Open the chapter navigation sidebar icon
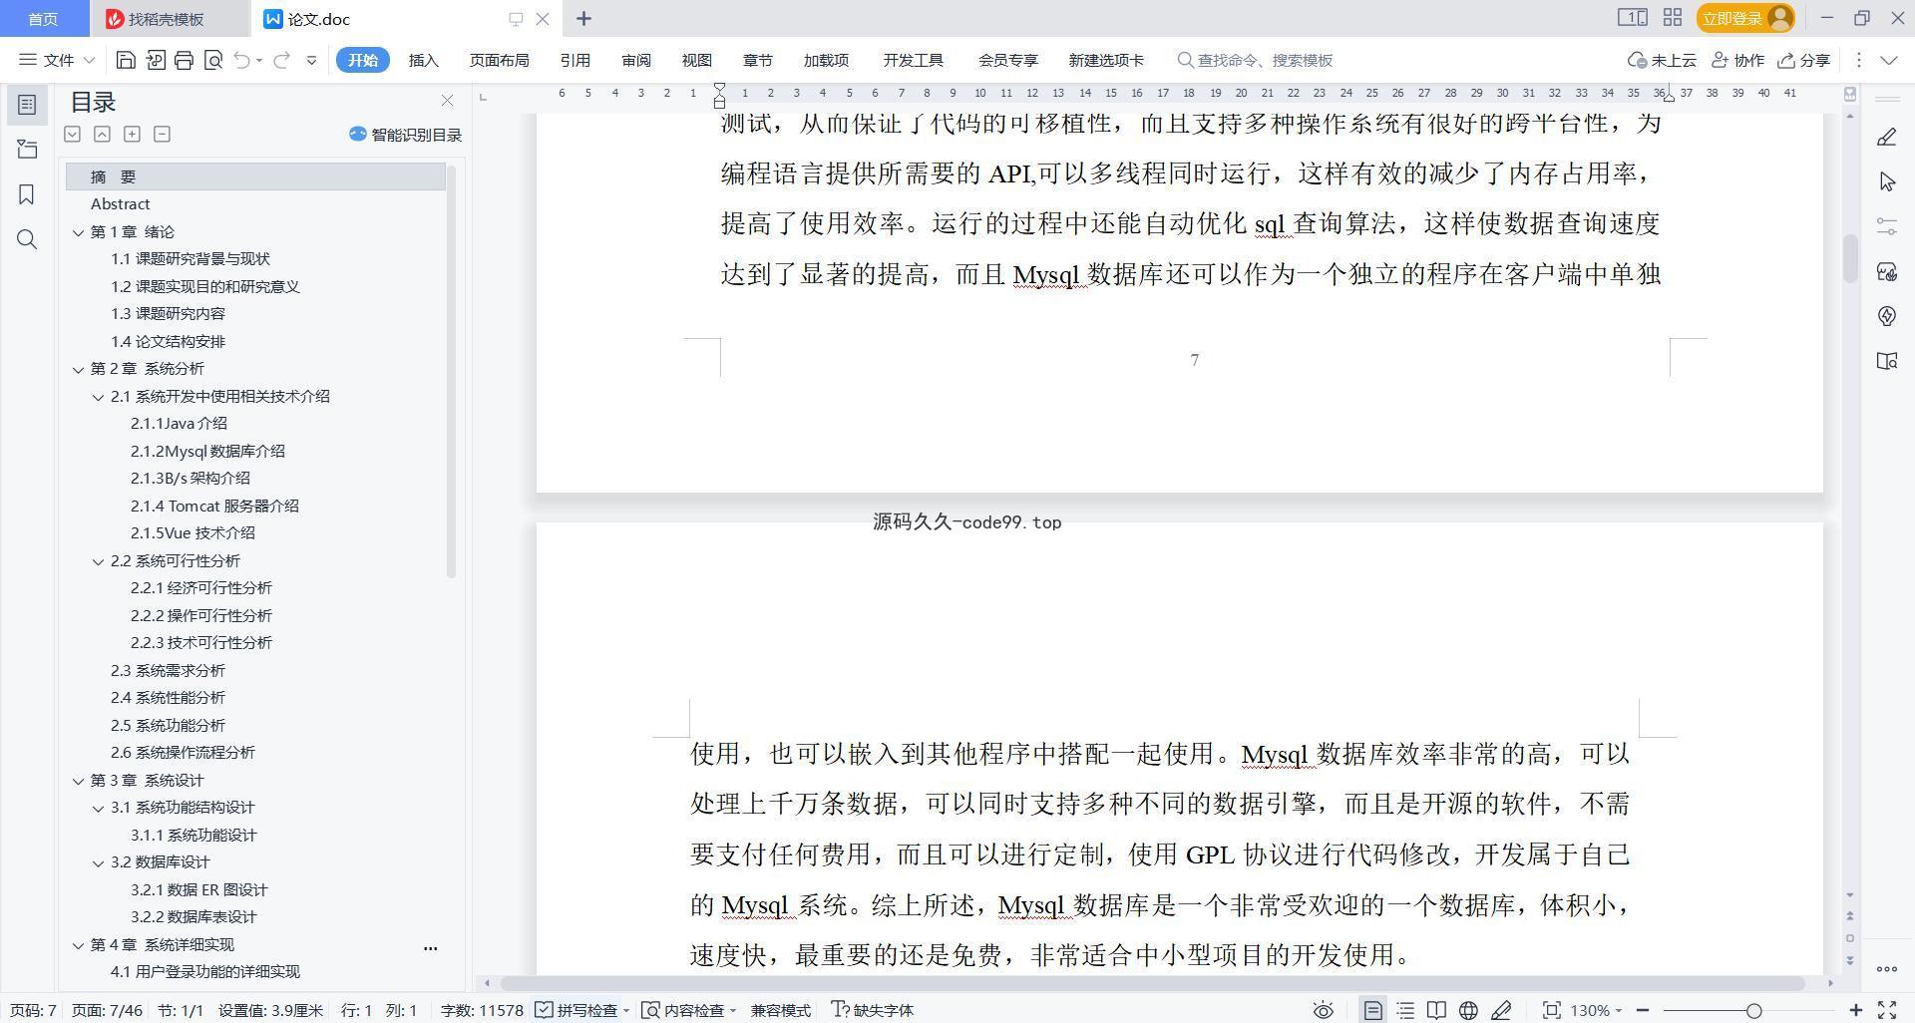Image resolution: width=1915 pixels, height=1023 pixels. click(x=27, y=150)
